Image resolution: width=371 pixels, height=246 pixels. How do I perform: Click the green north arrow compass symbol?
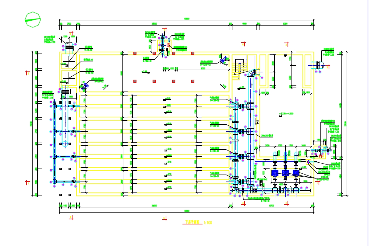tap(33, 20)
